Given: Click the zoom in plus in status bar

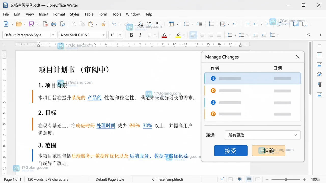Looking at the screenshot, I should click(305, 179).
